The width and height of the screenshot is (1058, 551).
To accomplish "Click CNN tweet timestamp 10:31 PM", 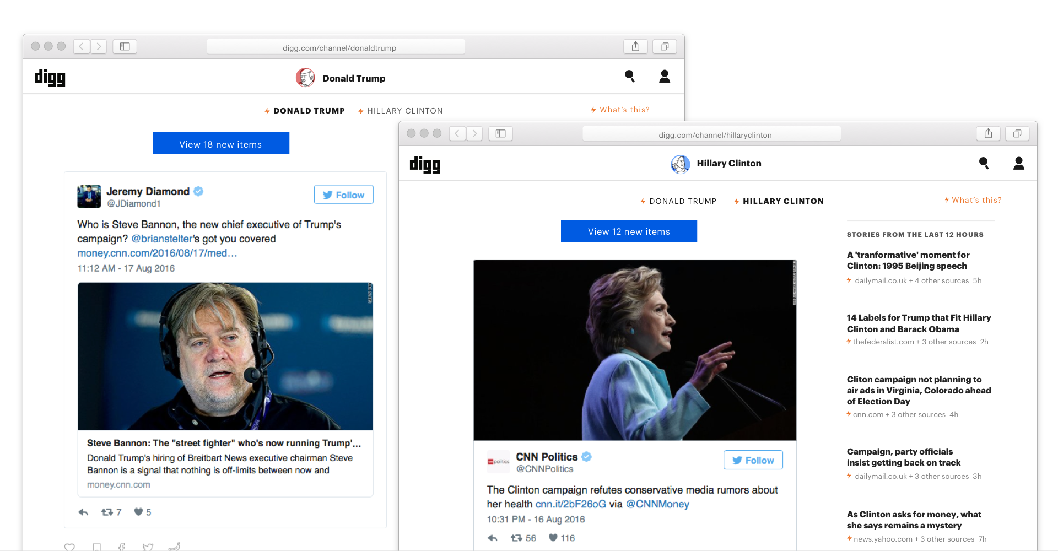I will (x=536, y=520).
